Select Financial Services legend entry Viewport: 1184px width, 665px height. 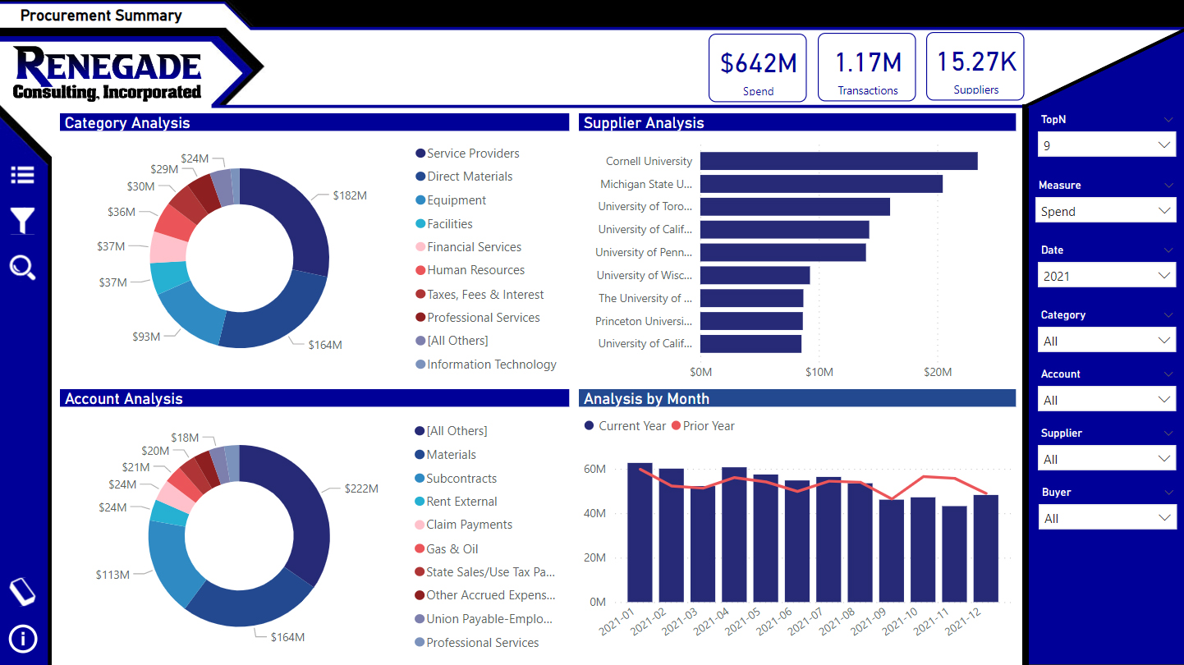tap(469, 247)
